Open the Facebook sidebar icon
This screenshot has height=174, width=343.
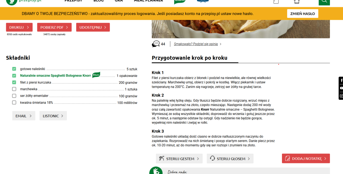point(341,81)
